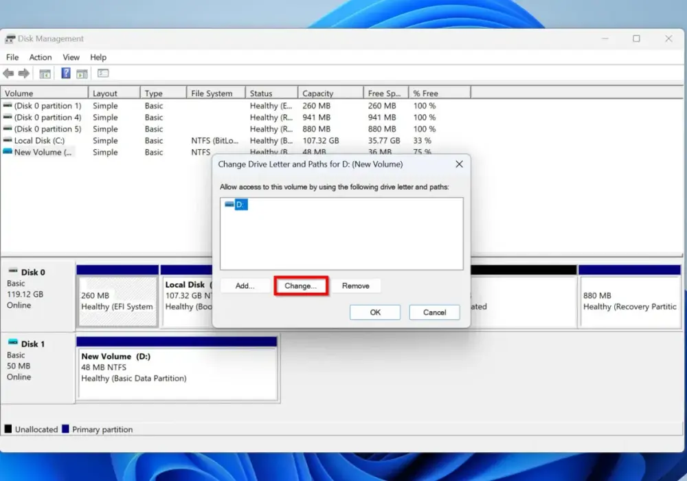The width and height of the screenshot is (687, 481).
Task: Click the Remove button
Action: click(355, 286)
